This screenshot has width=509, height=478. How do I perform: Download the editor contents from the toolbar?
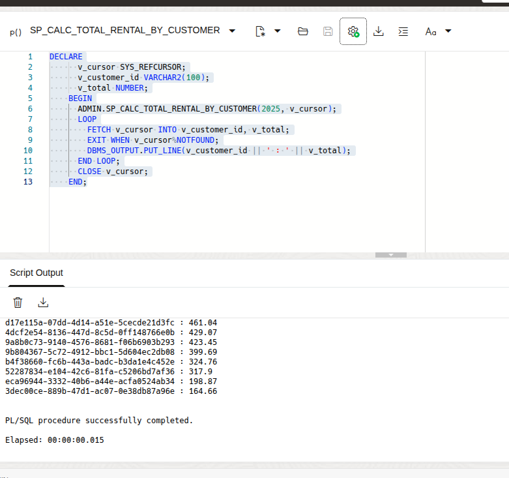[x=379, y=31]
